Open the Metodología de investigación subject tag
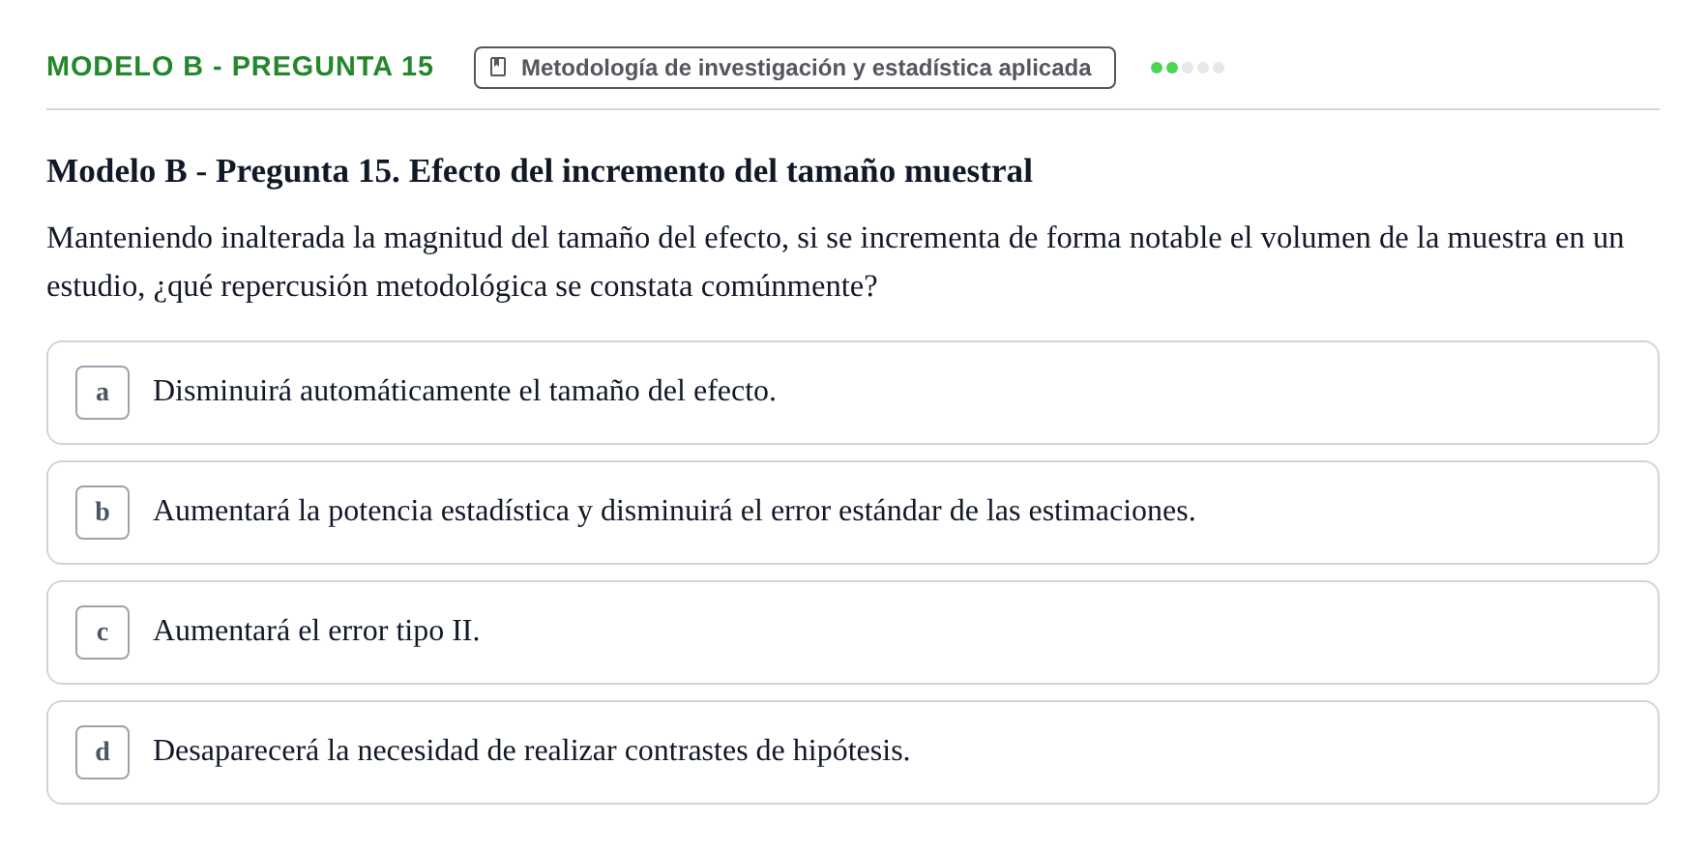Image resolution: width=1706 pixels, height=853 pixels. [x=794, y=68]
